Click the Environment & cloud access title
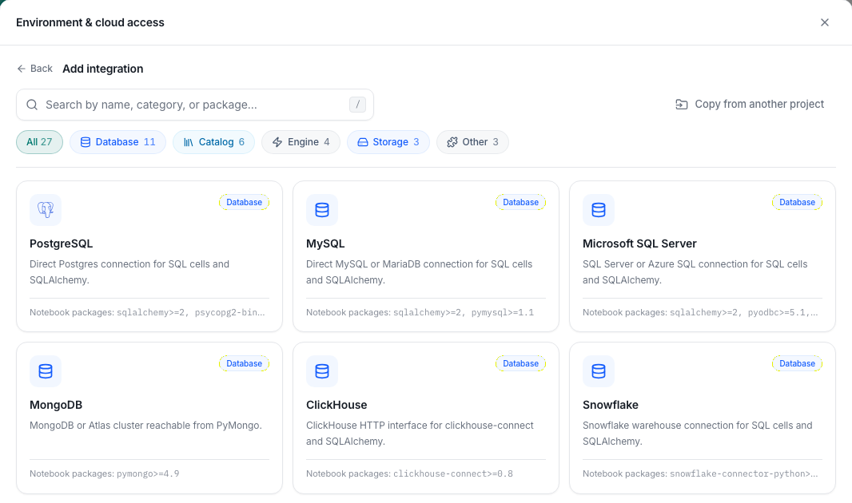This screenshot has width=852, height=503. point(90,22)
